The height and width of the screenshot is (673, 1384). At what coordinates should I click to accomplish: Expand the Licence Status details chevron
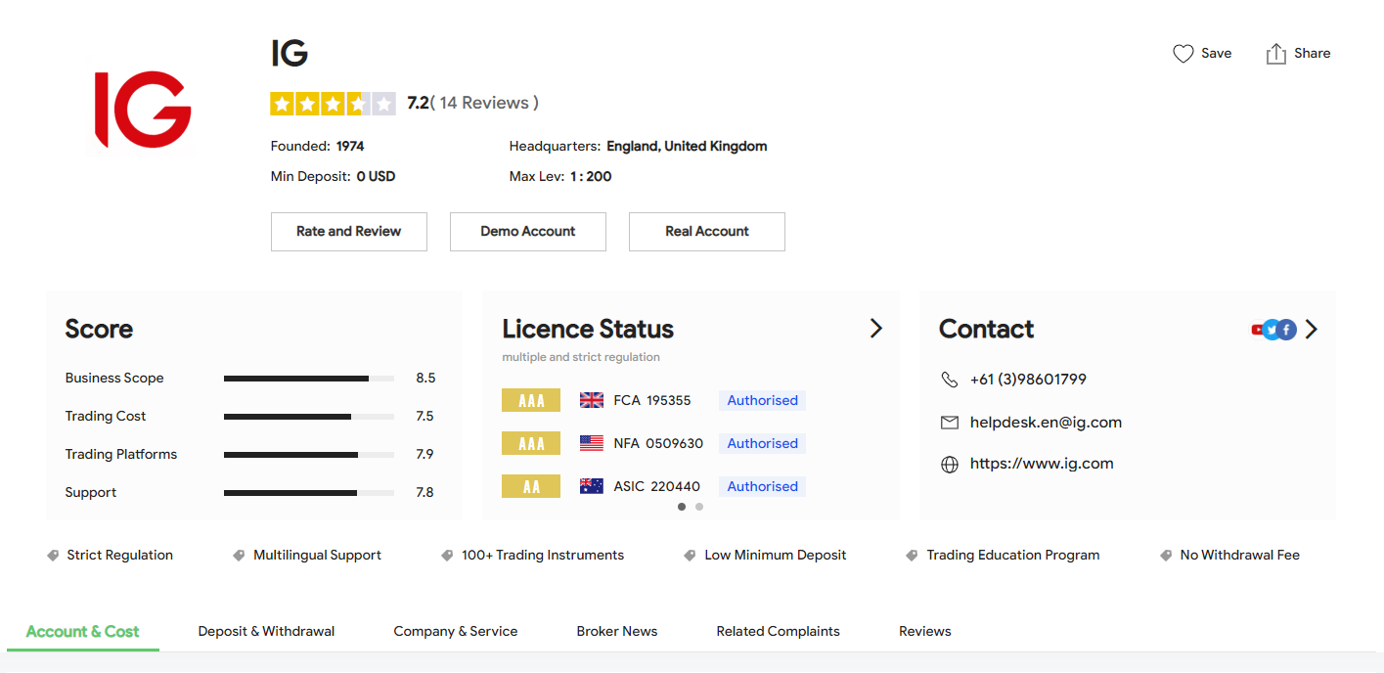875,328
